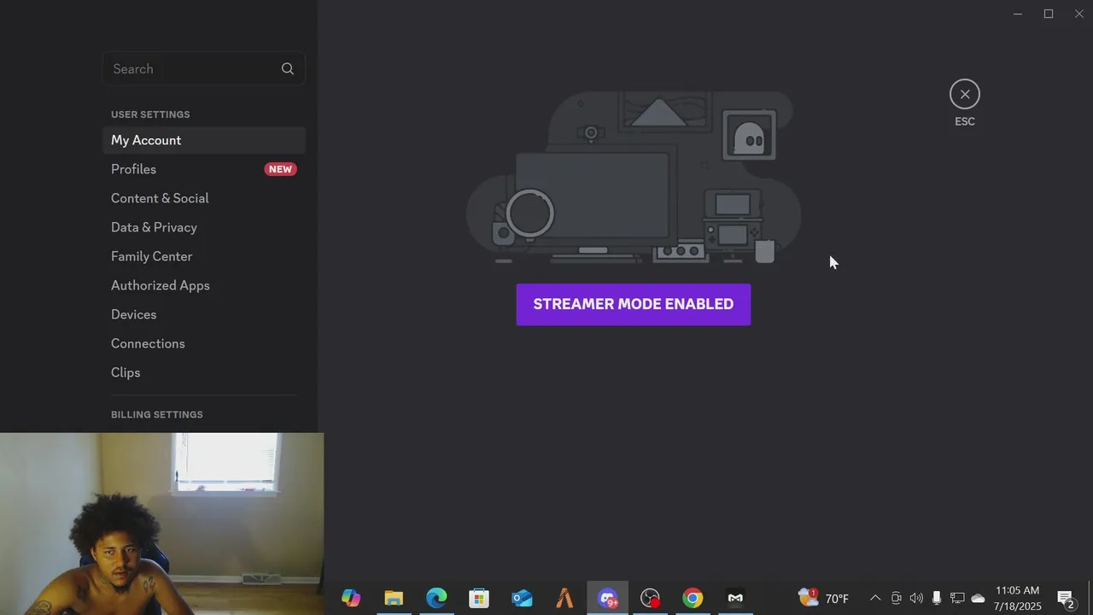Viewport: 1093px width, 615px height.
Task: Open the clock and date flyout
Action: (x=1017, y=598)
